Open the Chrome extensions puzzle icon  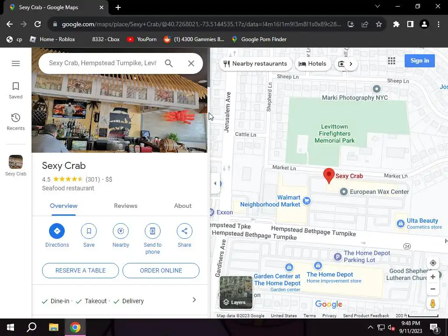coord(396,24)
